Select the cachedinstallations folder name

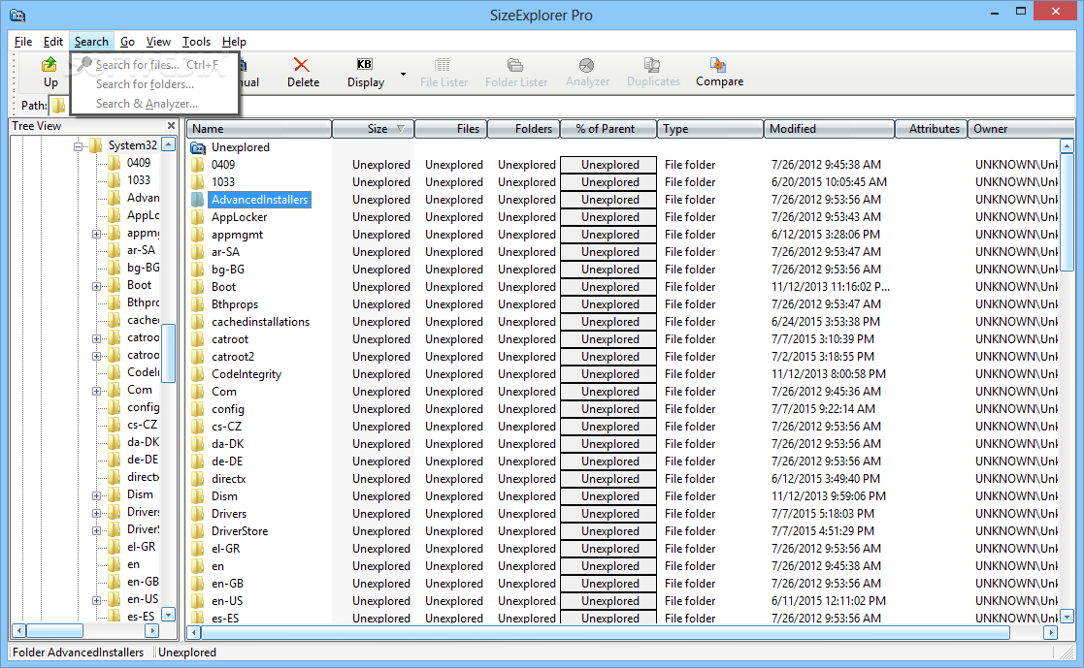[261, 322]
